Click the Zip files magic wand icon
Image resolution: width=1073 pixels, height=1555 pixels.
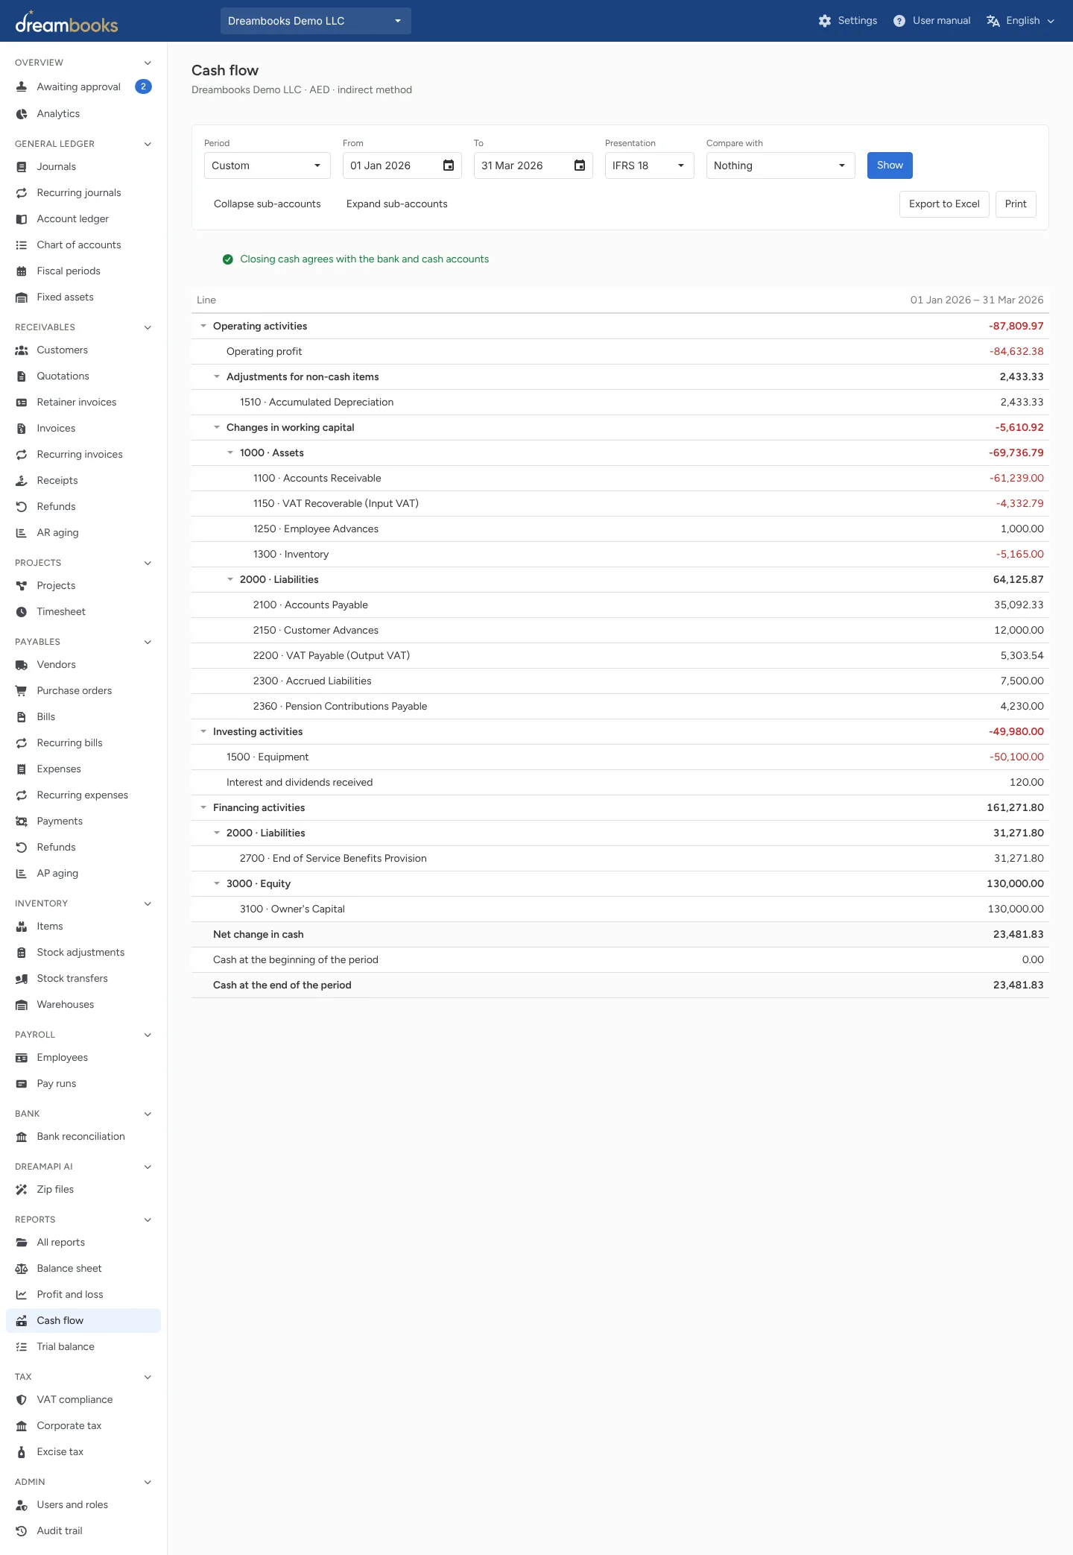pos(22,1190)
